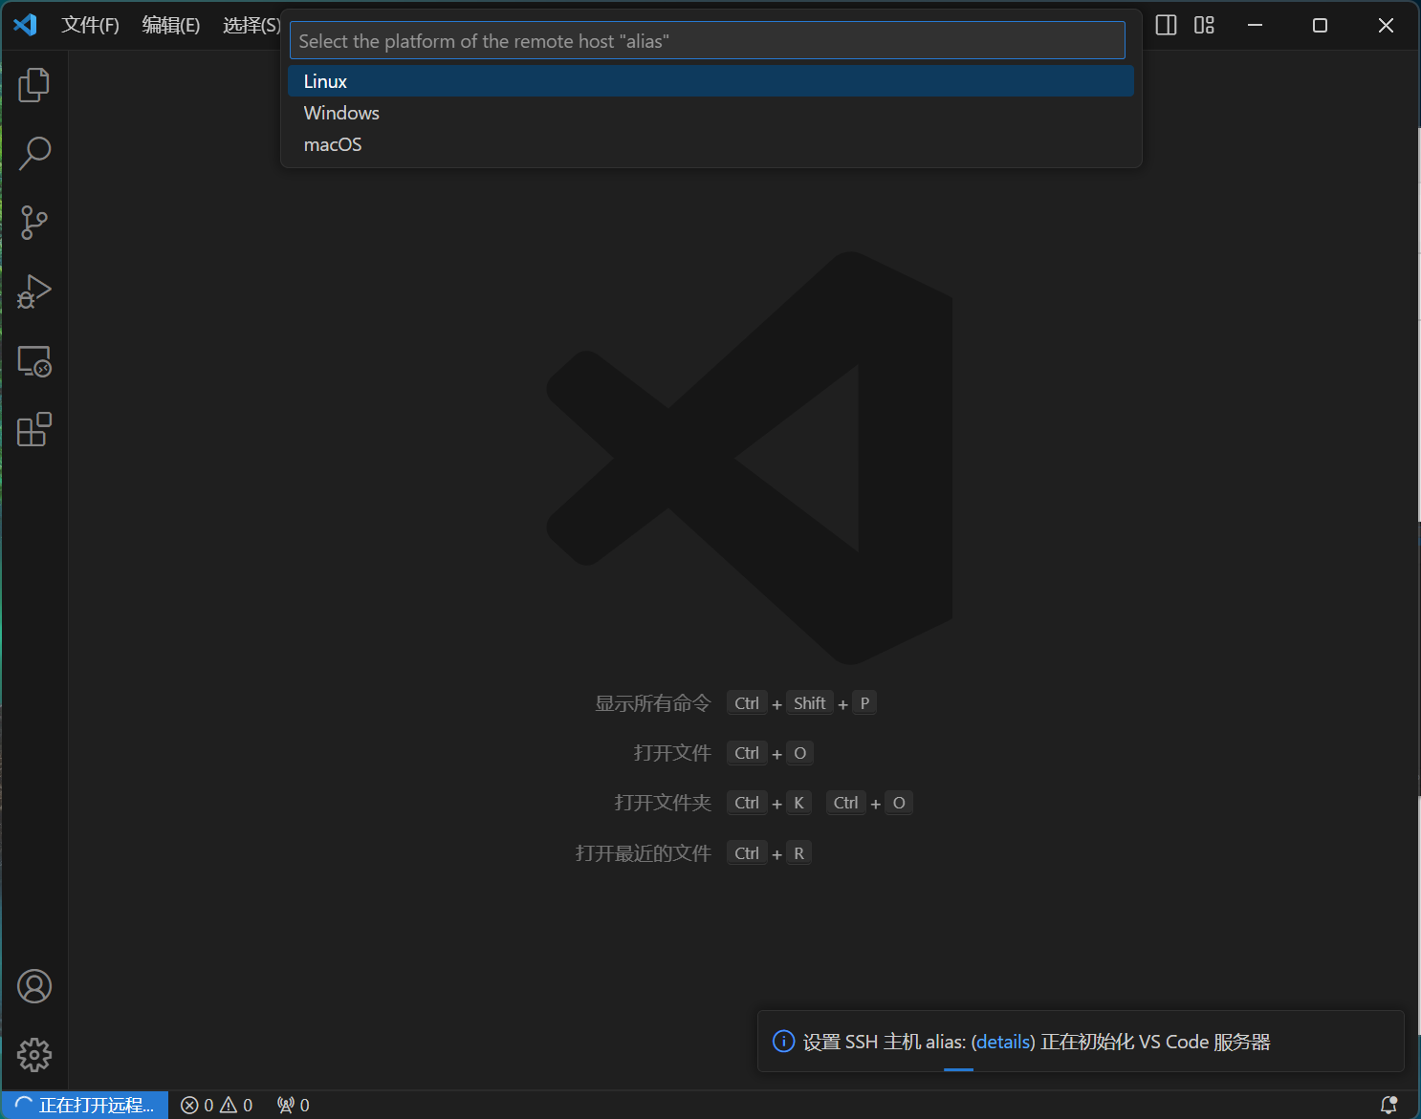Close the VS Code window
This screenshot has height=1119, width=1421.
point(1386,25)
